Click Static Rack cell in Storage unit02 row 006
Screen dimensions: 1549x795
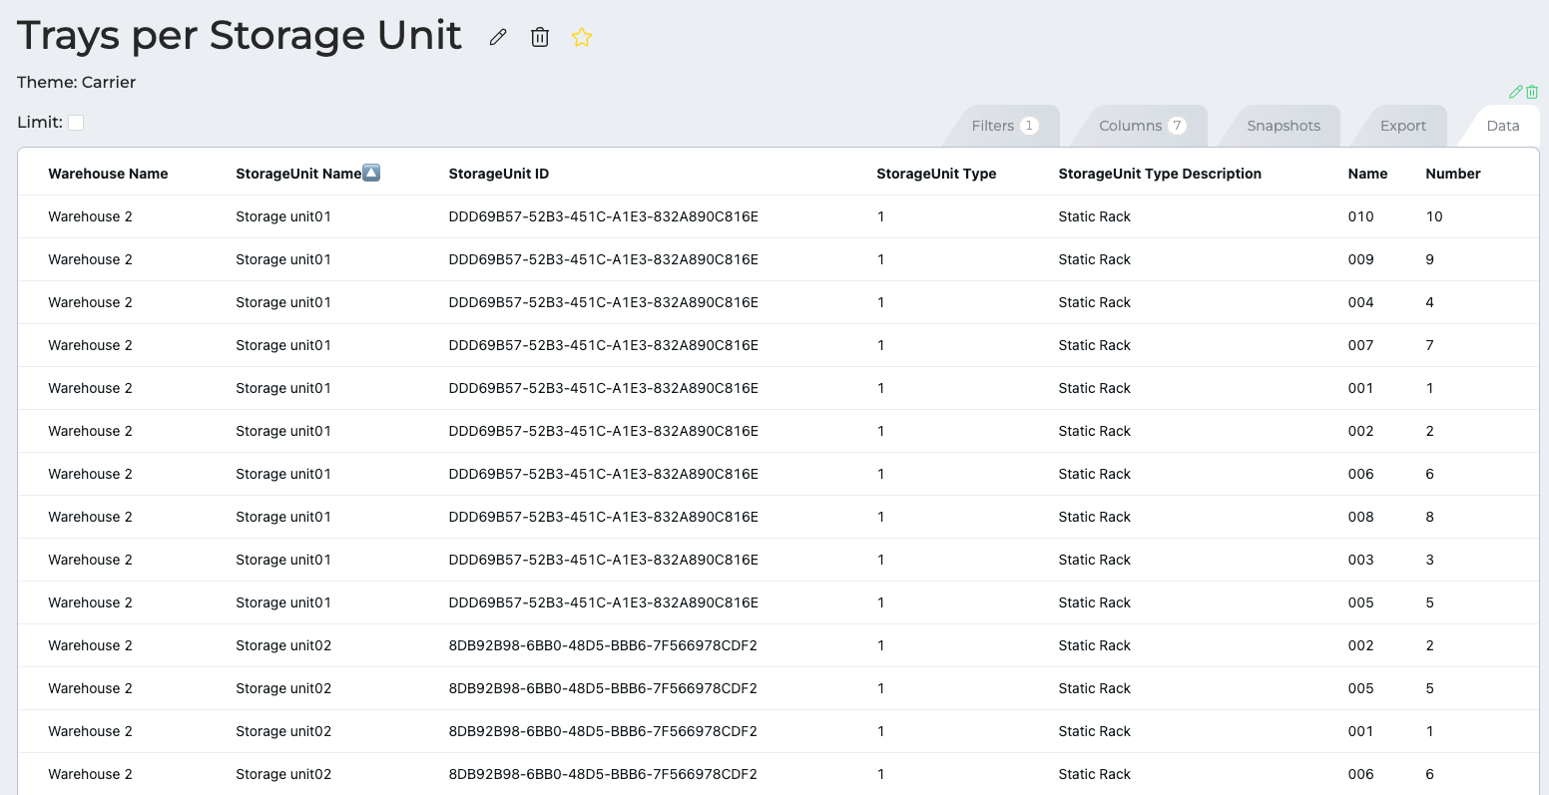(1095, 774)
